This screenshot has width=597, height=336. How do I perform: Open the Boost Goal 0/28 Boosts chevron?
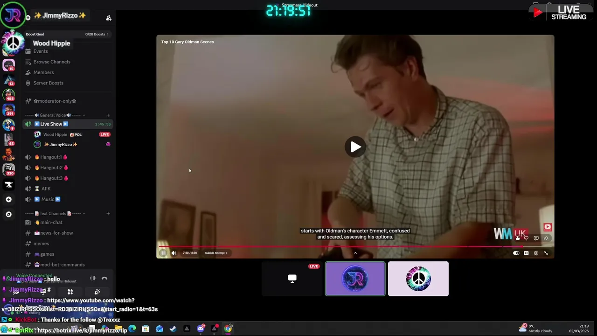point(108,34)
